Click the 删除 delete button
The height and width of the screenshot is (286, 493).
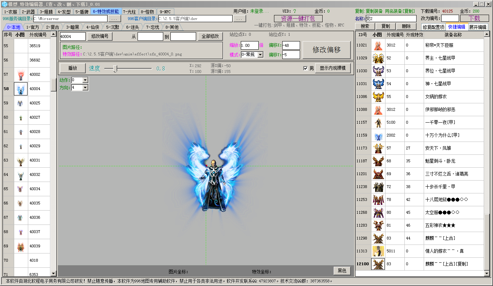coord(406,26)
